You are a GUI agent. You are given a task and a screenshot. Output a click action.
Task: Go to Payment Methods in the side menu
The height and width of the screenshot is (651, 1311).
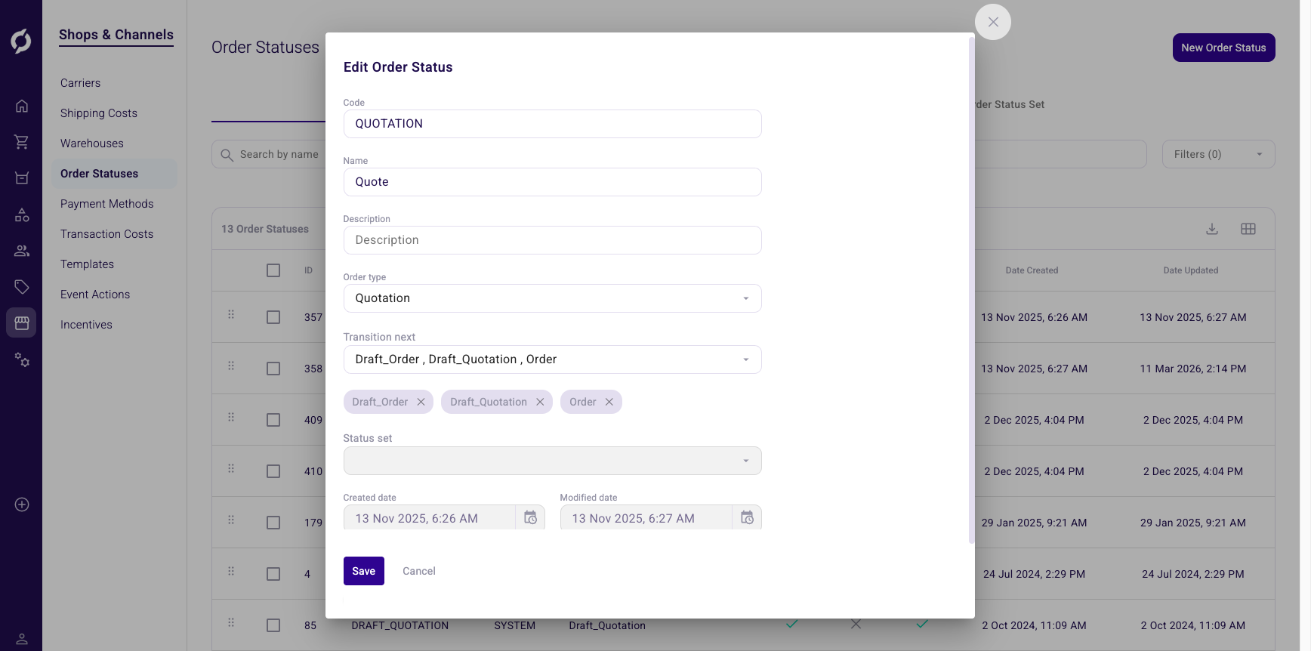click(106, 204)
